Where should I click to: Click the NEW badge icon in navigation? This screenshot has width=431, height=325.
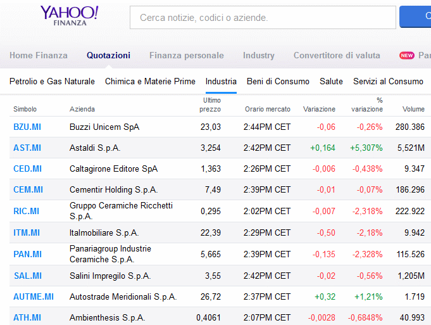407,55
